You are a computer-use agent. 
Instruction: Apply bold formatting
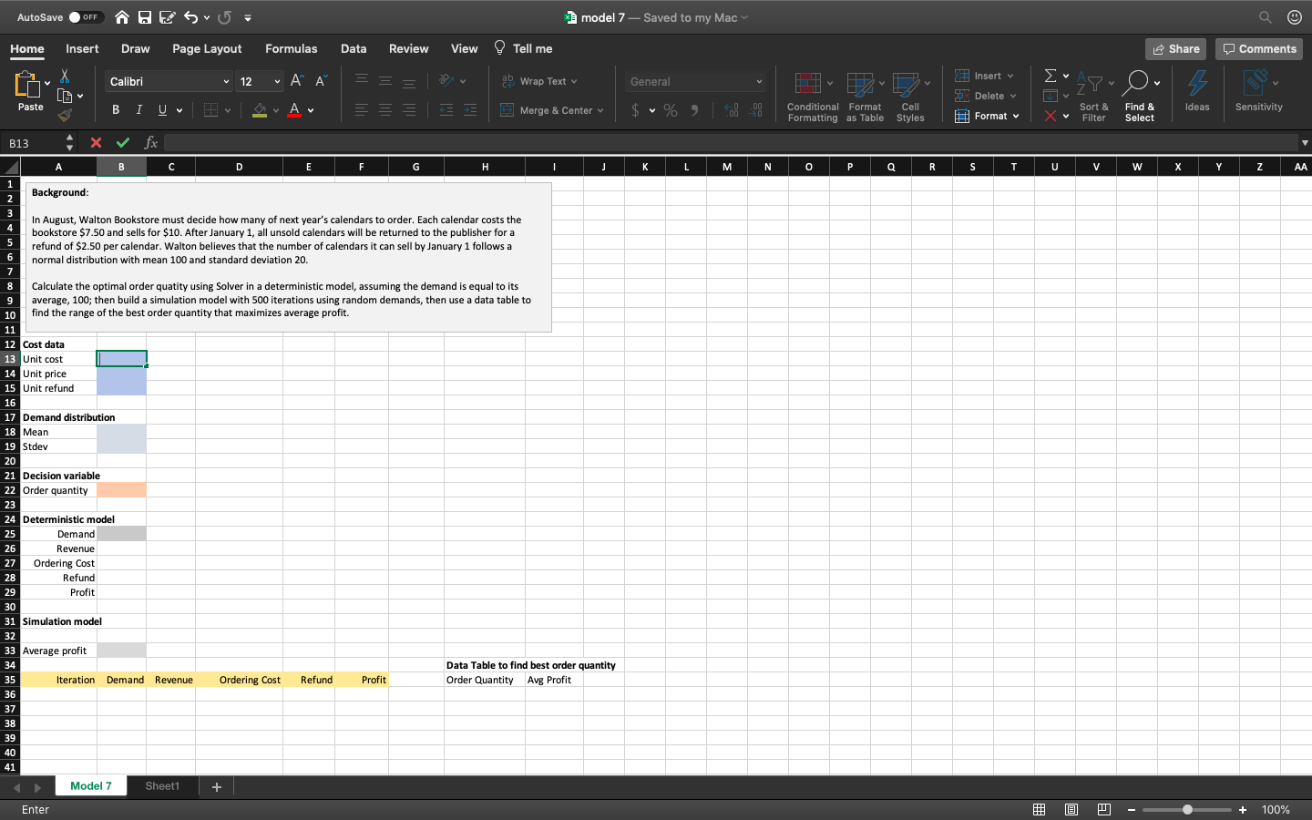(x=116, y=109)
